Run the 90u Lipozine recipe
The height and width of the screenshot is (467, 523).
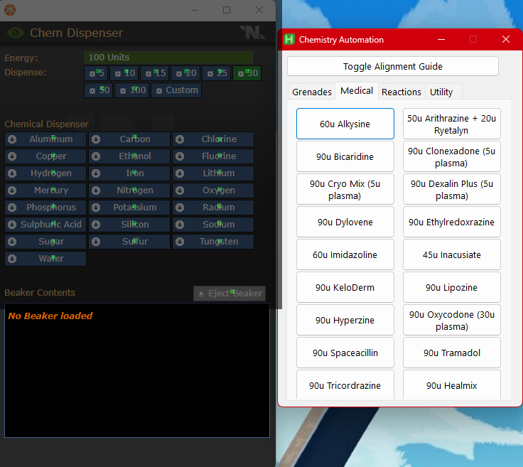tap(452, 287)
